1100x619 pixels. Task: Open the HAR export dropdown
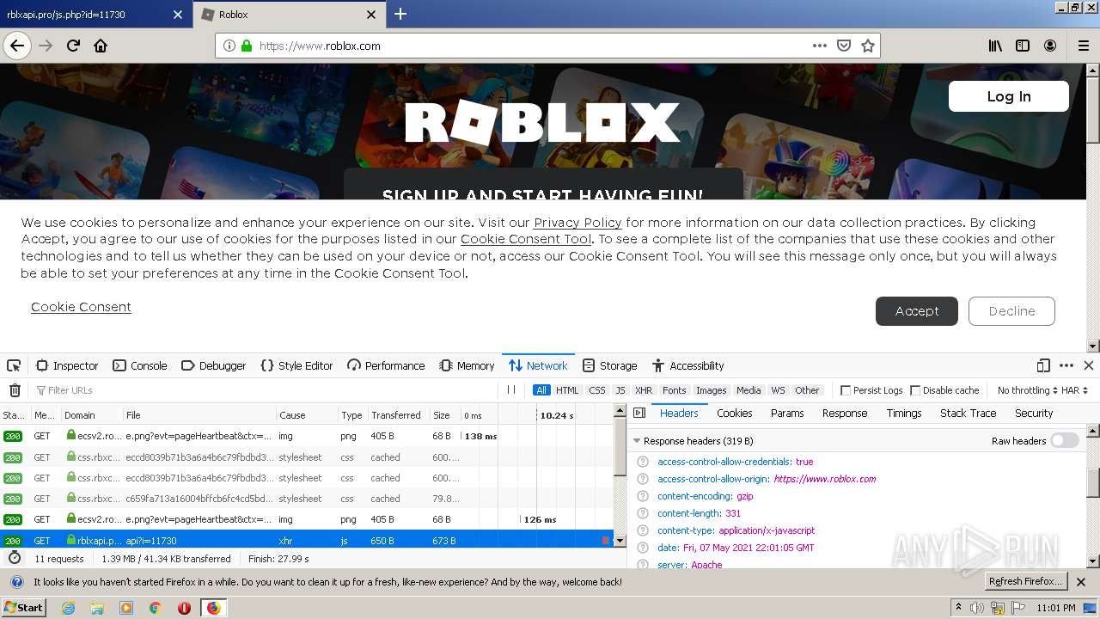pyautogui.click(x=1075, y=390)
